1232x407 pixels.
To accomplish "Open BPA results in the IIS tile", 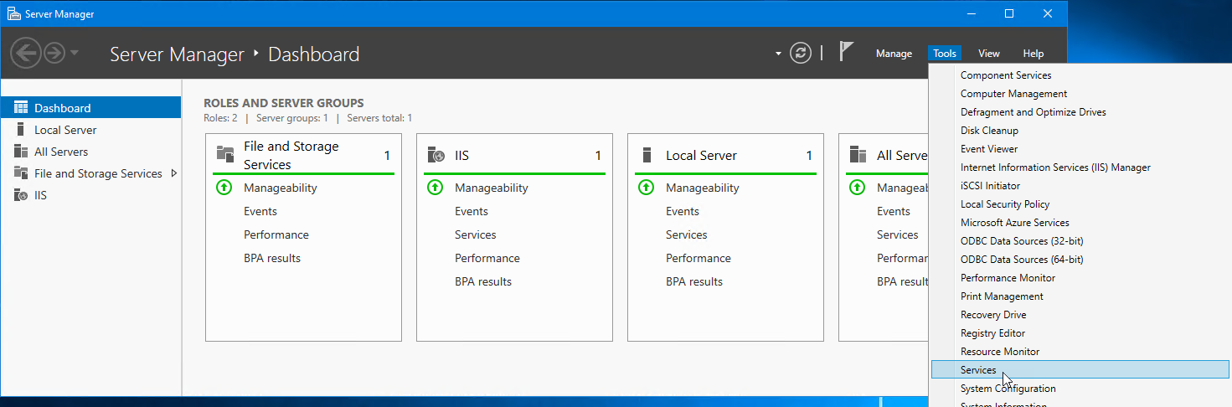I will [x=483, y=281].
